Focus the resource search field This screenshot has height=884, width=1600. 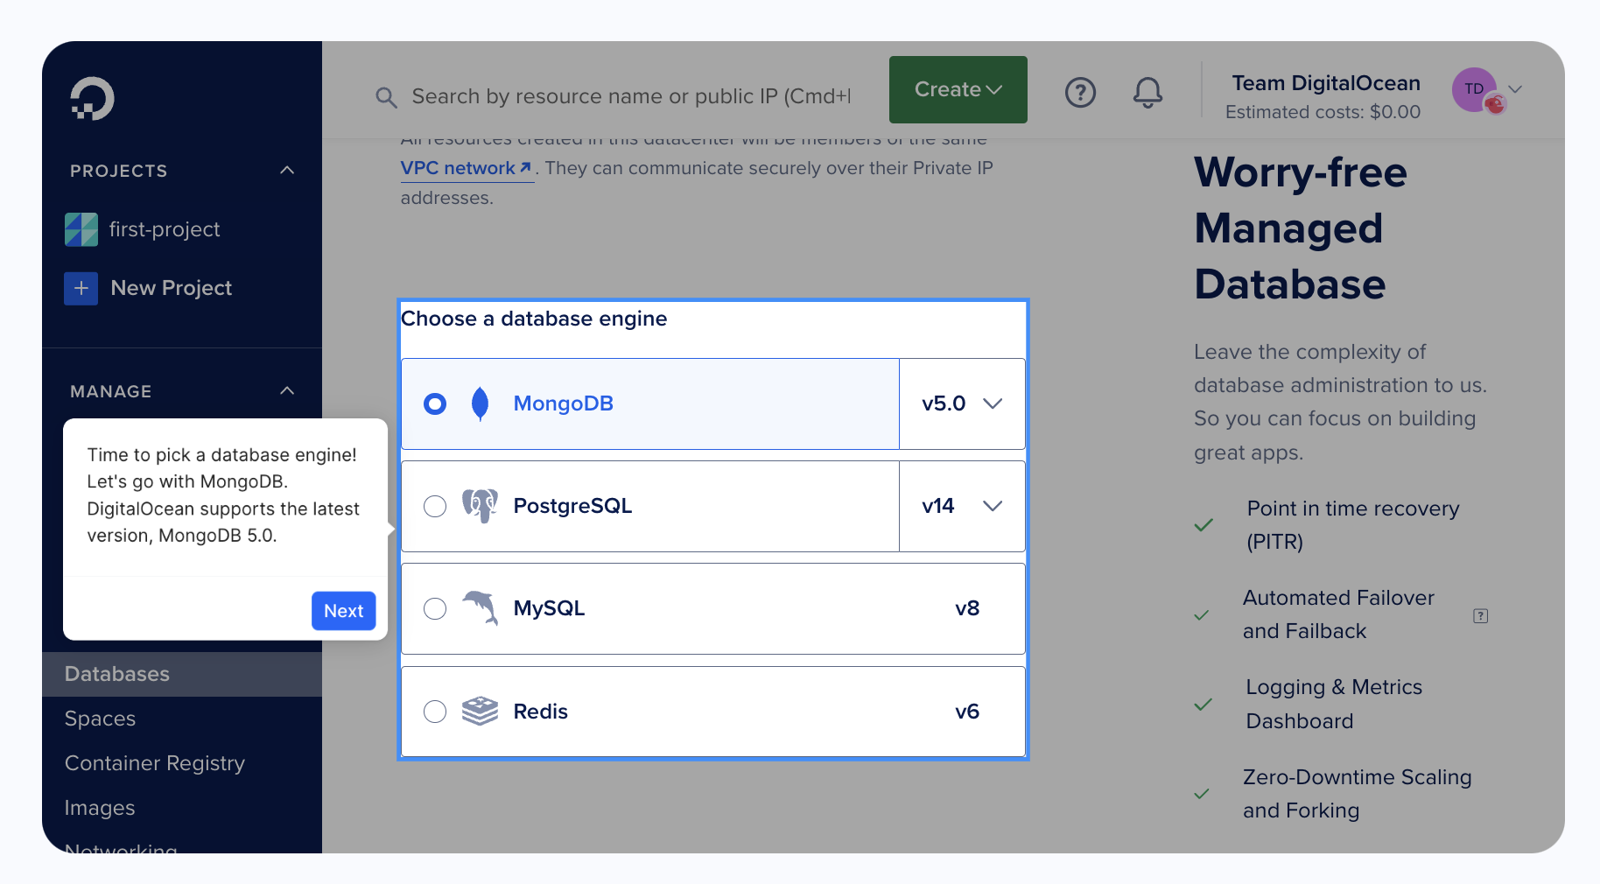tap(630, 96)
